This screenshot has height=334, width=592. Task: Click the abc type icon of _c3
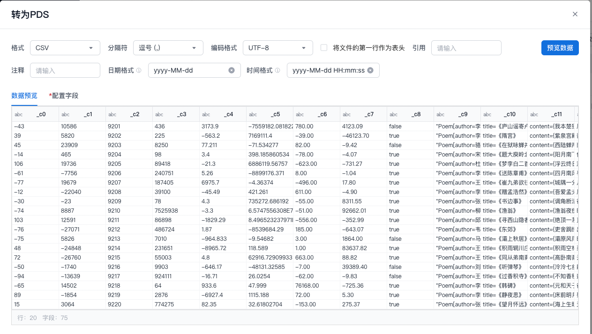tap(159, 114)
